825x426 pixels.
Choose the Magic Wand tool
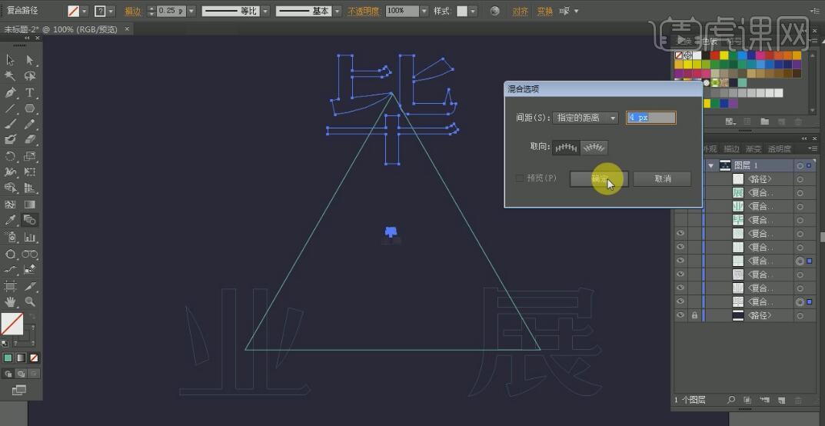(x=11, y=76)
